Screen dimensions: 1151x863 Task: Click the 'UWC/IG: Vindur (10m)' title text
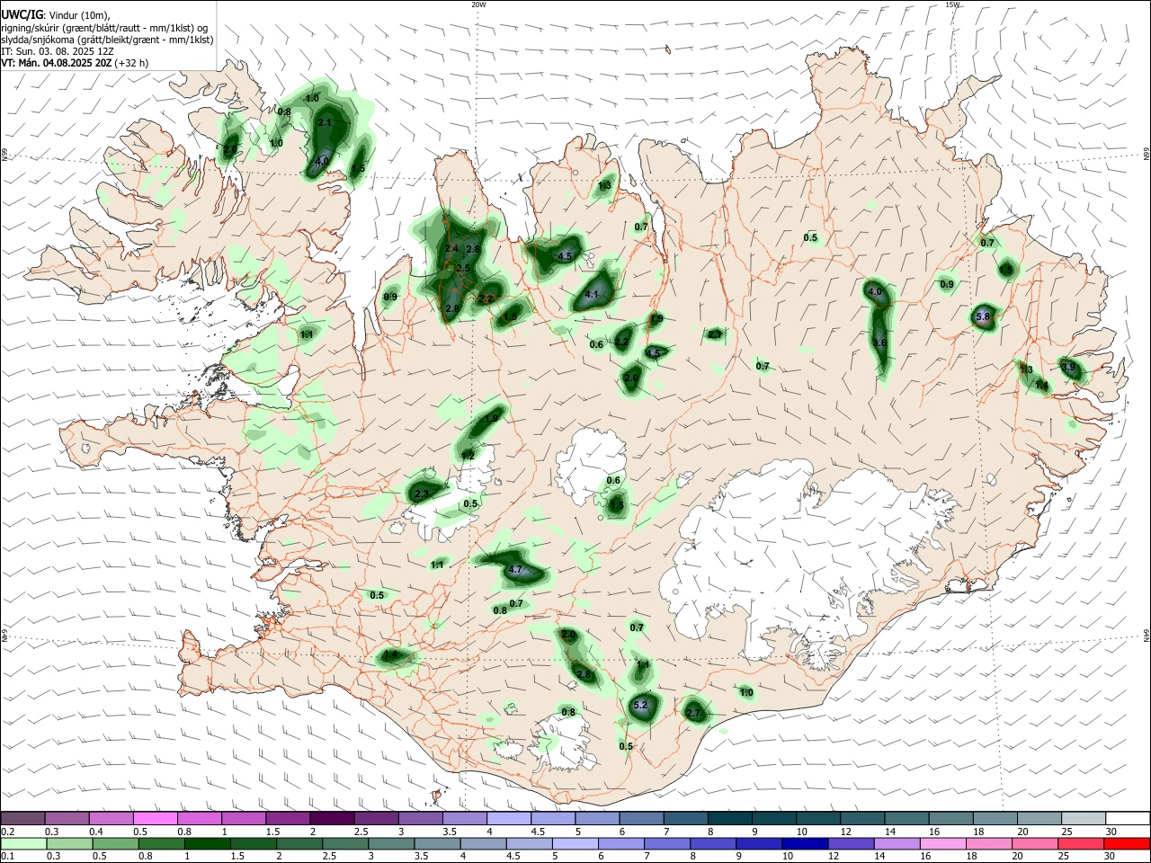tap(58, 16)
